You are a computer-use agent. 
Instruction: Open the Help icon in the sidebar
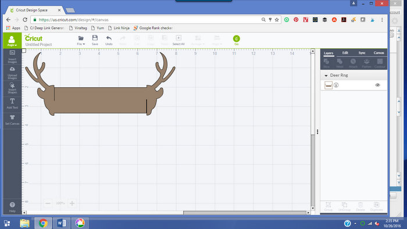tap(12, 207)
